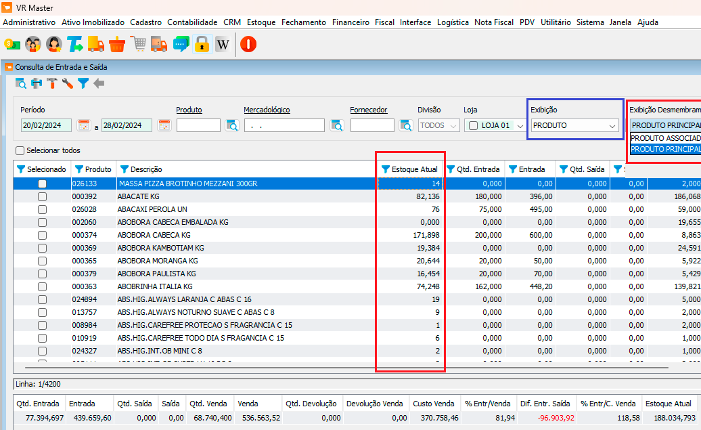Image resolution: width=701 pixels, height=430 pixels.
Task: Open the Financeiro menu
Action: coord(350,22)
